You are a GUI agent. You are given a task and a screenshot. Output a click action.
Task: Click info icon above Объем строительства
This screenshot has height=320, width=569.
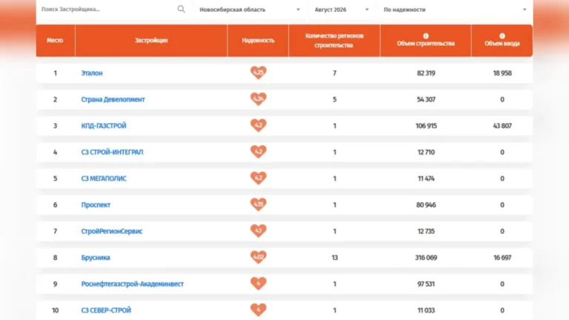(426, 36)
